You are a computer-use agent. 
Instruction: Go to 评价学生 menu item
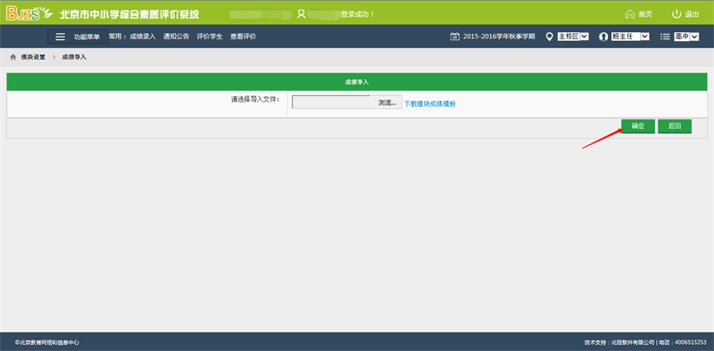coord(210,37)
